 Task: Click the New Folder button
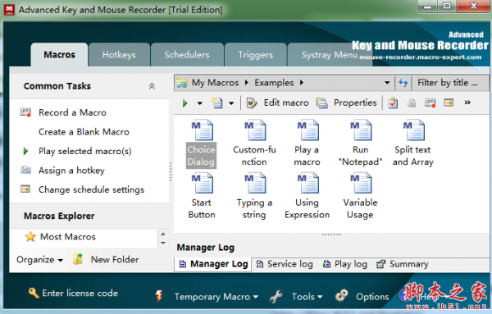point(115,259)
